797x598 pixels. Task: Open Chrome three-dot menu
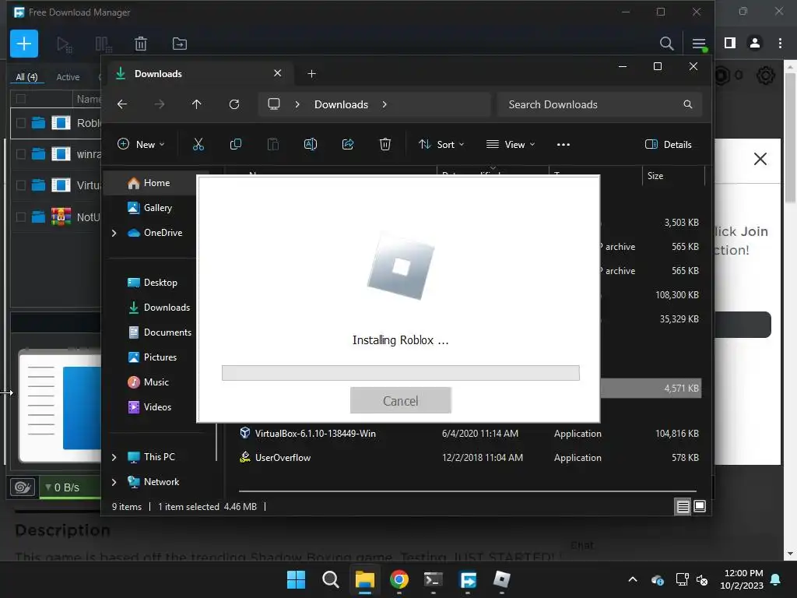(780, 44)
